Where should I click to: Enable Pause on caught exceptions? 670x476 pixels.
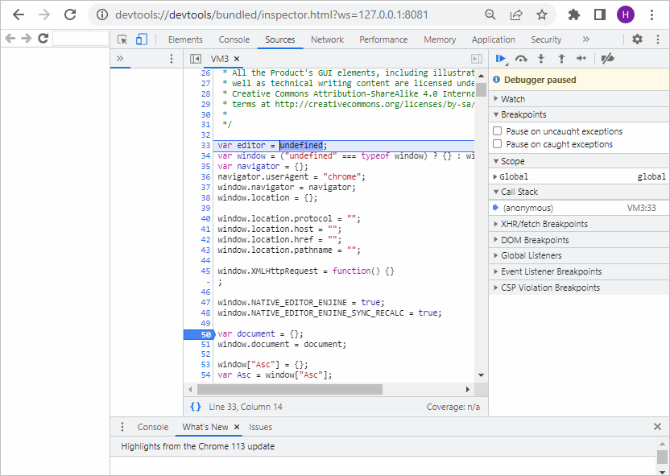click(x=498, y=143)
